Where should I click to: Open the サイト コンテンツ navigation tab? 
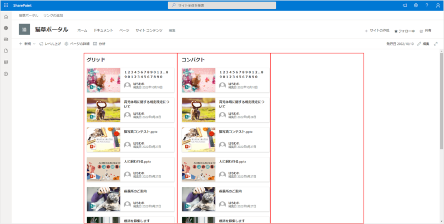149,30
